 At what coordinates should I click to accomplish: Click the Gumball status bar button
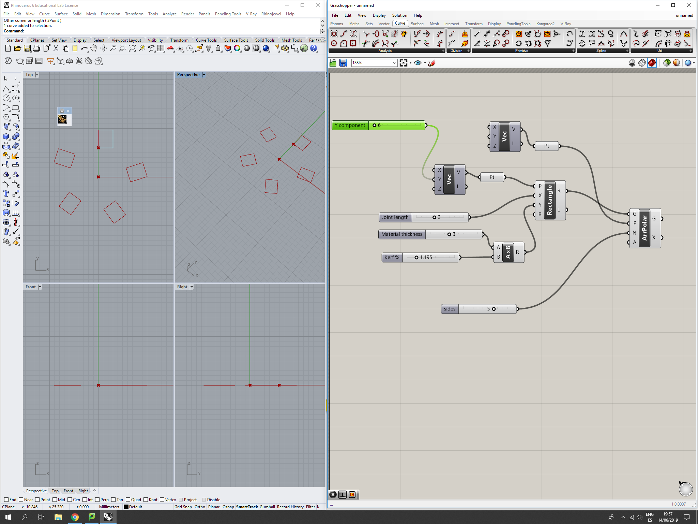click(267, 507)
